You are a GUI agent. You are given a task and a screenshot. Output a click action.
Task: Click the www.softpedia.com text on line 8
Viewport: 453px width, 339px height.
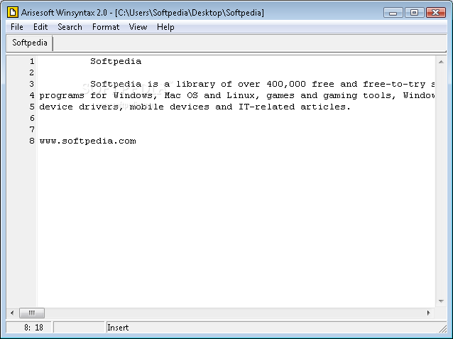[88, 141]
